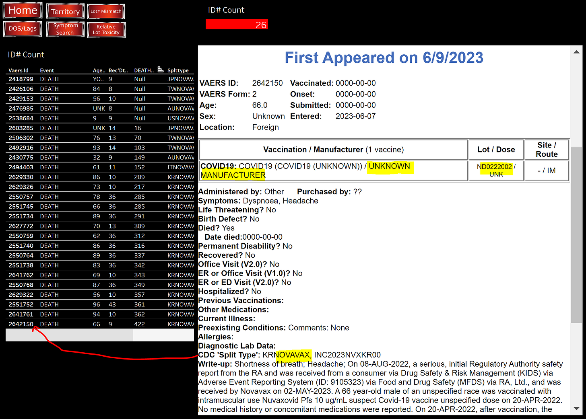
Task: Sort table by Event column header
Action: point(47,70)
